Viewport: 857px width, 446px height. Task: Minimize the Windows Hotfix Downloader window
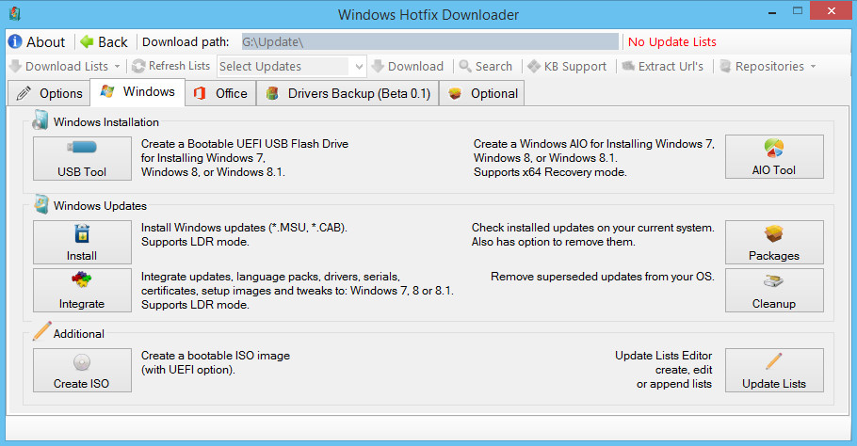point(772,12)
